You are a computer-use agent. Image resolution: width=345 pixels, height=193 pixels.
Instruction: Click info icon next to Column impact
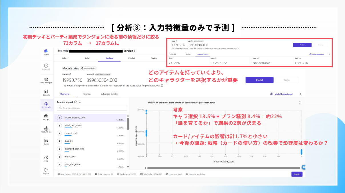(x=75, y=102)
